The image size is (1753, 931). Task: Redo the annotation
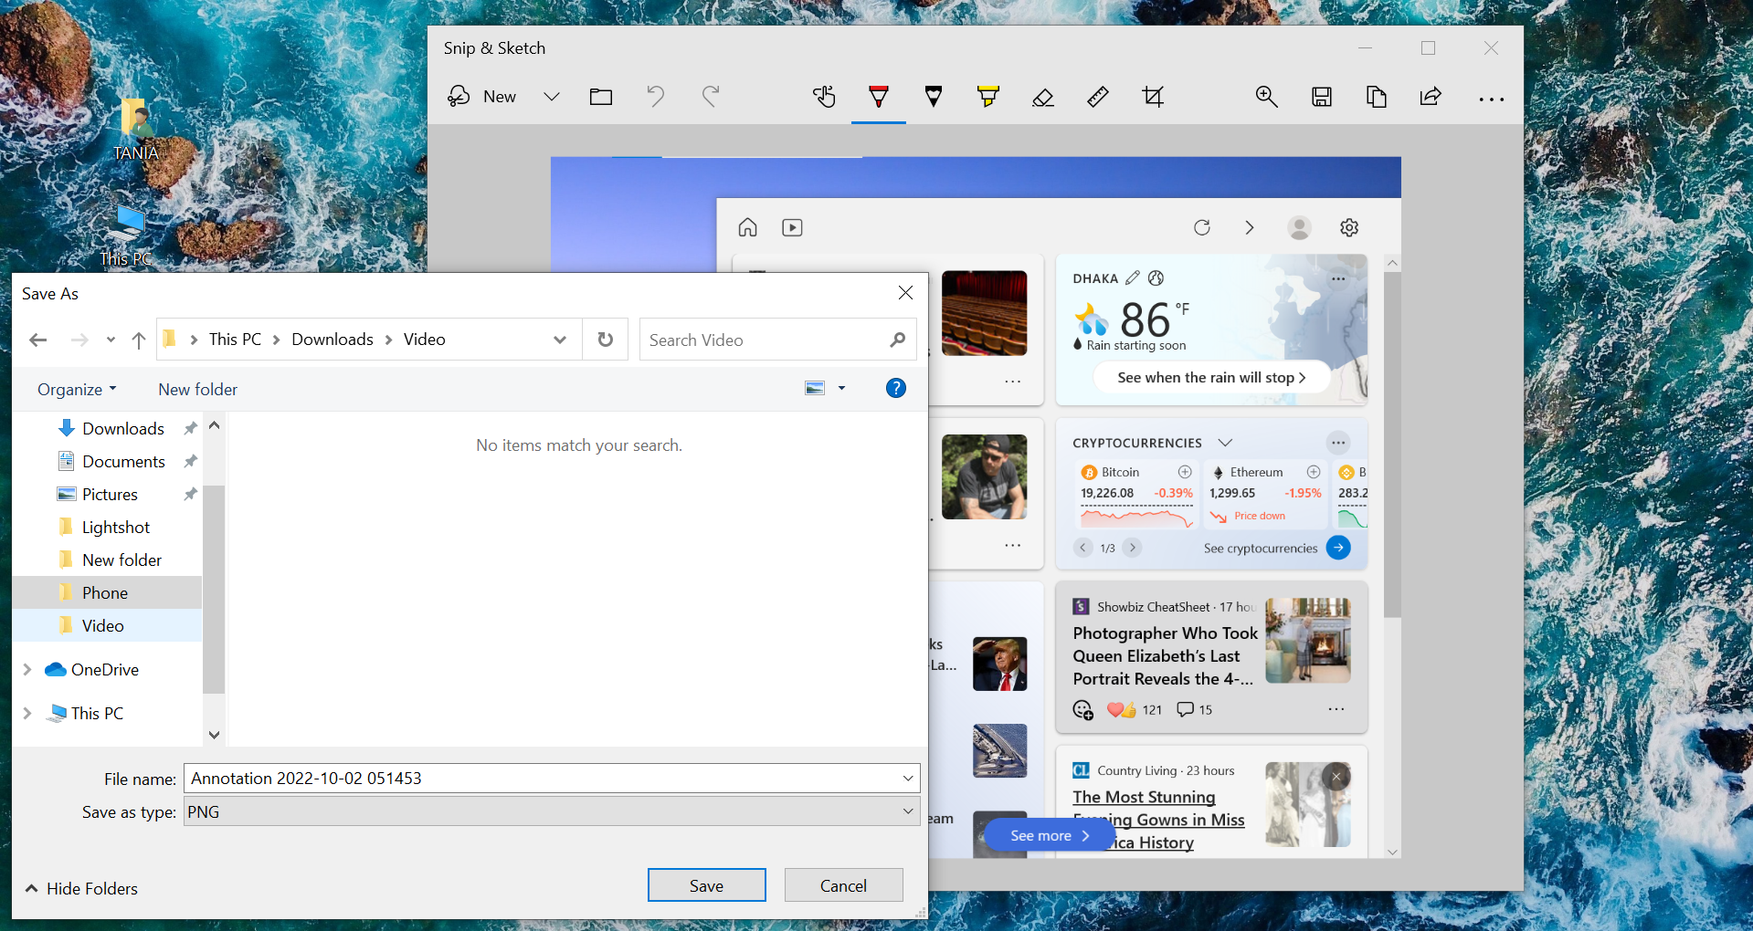(711, 97)
